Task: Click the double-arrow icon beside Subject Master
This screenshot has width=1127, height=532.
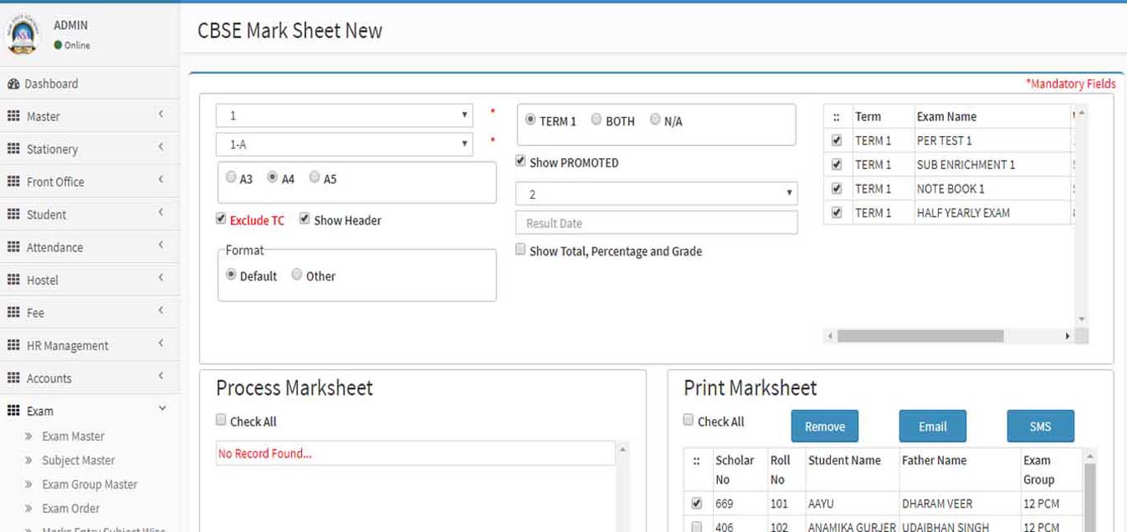Action: 29,460
